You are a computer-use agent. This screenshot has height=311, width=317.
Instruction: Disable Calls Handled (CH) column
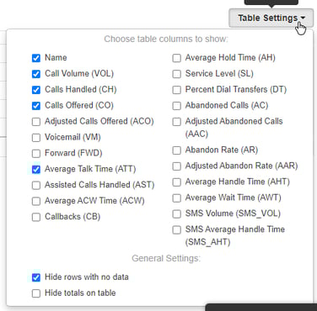(36, 90)
